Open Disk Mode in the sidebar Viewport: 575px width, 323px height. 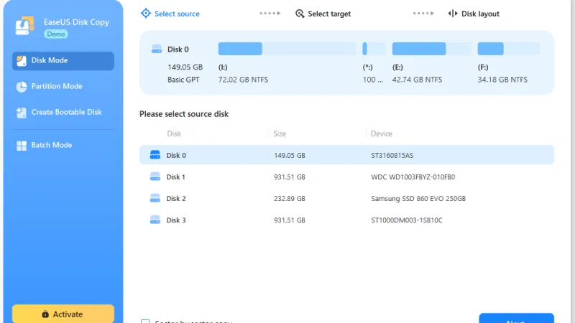63,60
